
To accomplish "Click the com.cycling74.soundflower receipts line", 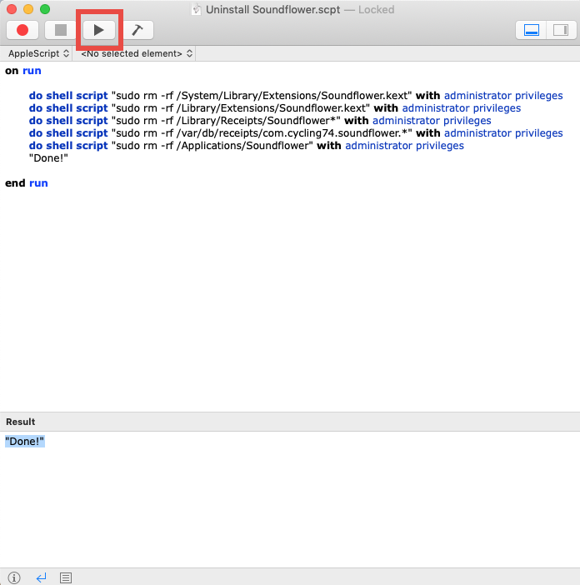I will click(296, 133).
